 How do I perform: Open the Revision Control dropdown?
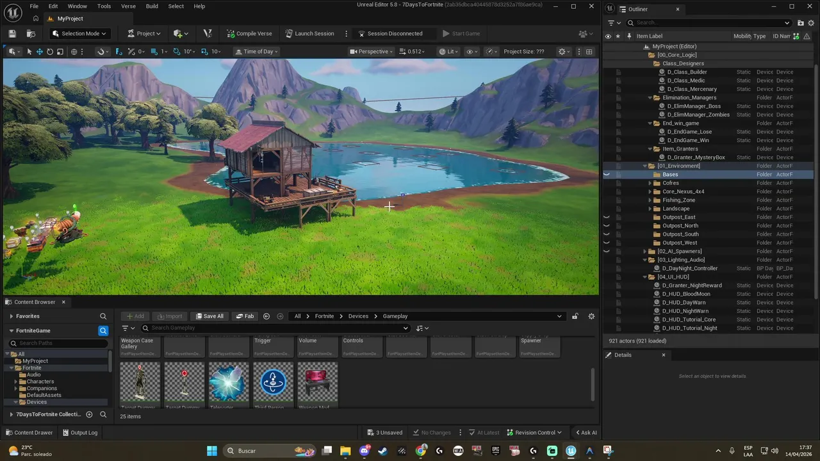tap(534, 432)
